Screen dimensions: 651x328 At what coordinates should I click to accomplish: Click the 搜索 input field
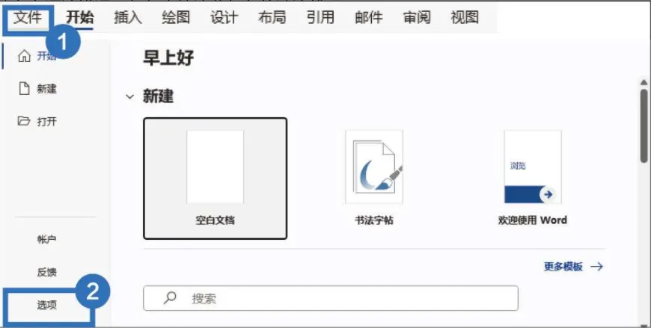[x=331, y=297]
